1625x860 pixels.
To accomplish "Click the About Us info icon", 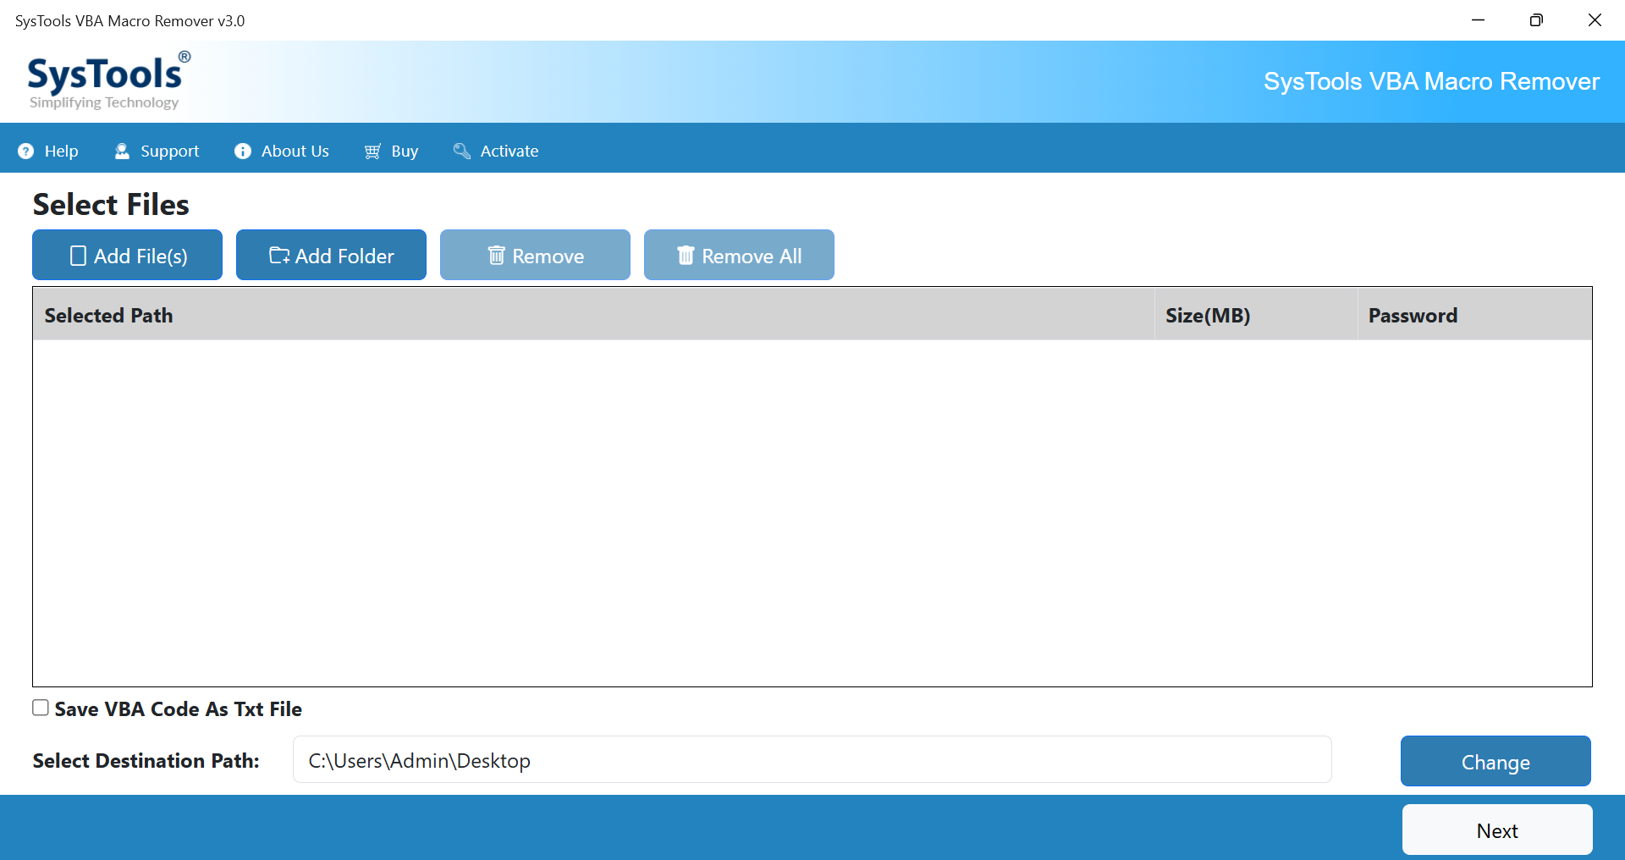I will point(243,152).
